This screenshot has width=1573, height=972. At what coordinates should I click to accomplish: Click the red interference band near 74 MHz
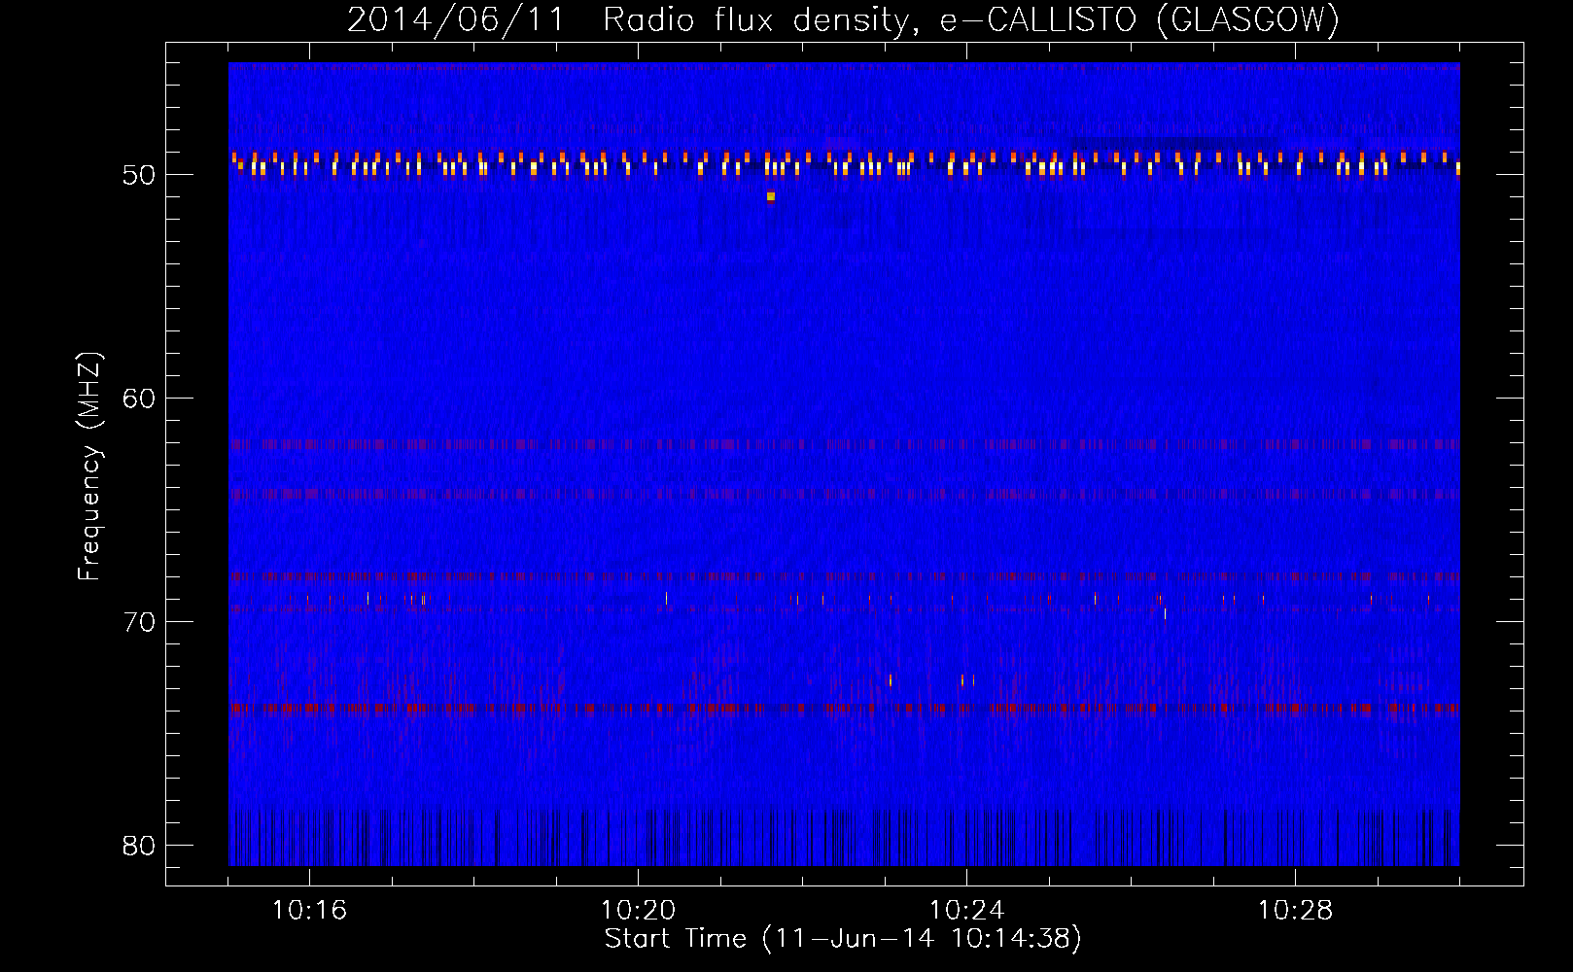point(844,709)
